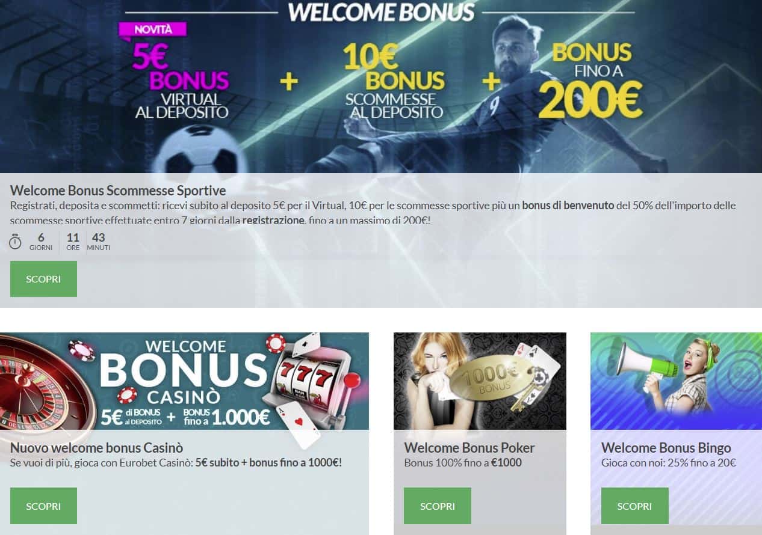Click the Welcome Bonus Scommesse Sportive heading
762x535 pixels.
(118, 191)
